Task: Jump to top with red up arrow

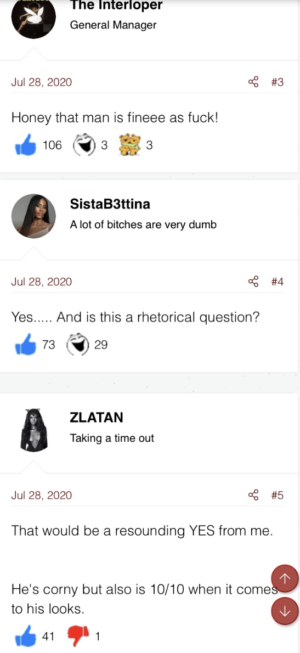Action: click(x=285, y=578)
